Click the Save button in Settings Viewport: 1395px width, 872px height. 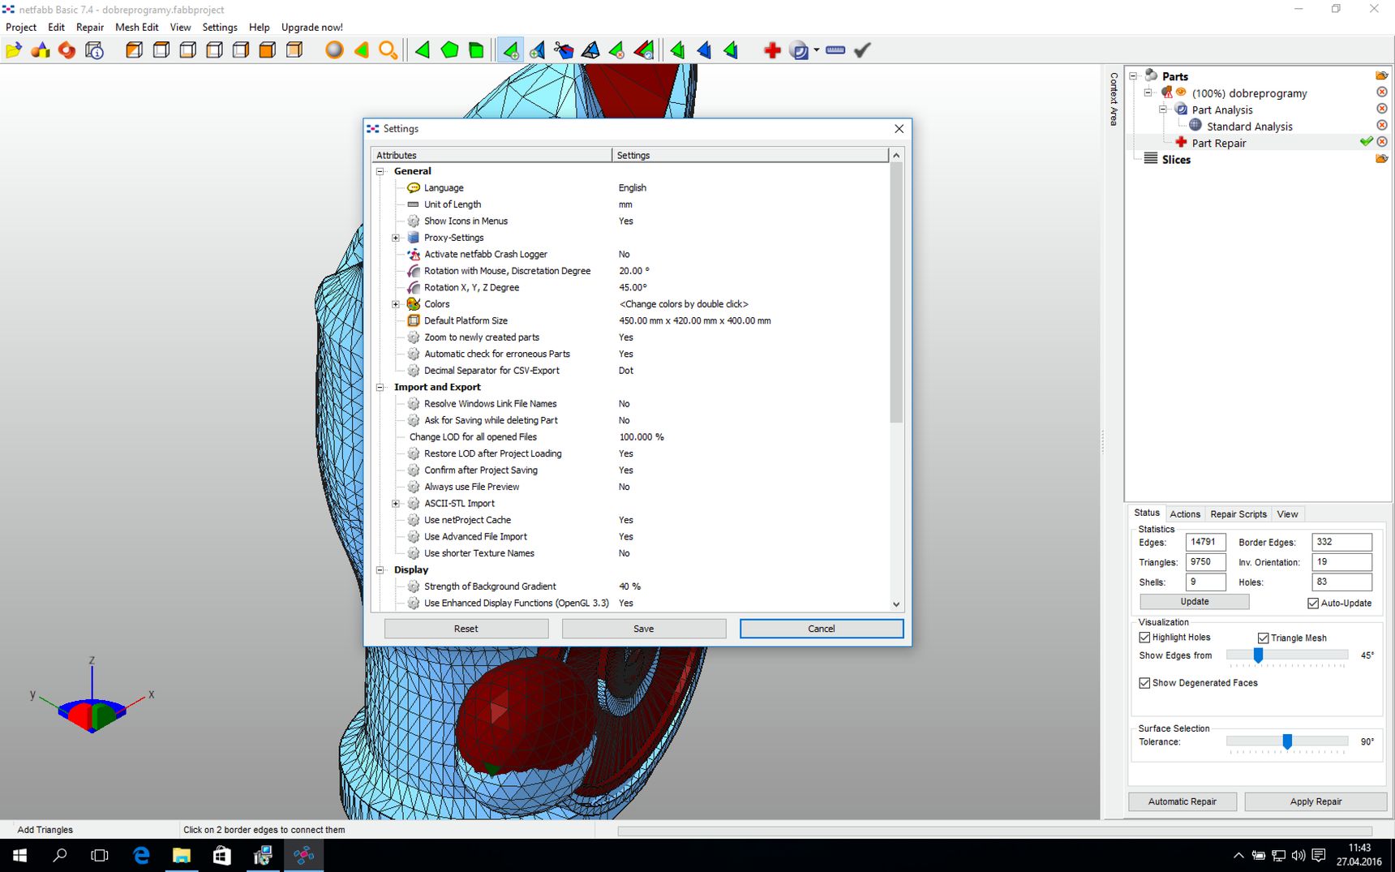pos(644,629)
